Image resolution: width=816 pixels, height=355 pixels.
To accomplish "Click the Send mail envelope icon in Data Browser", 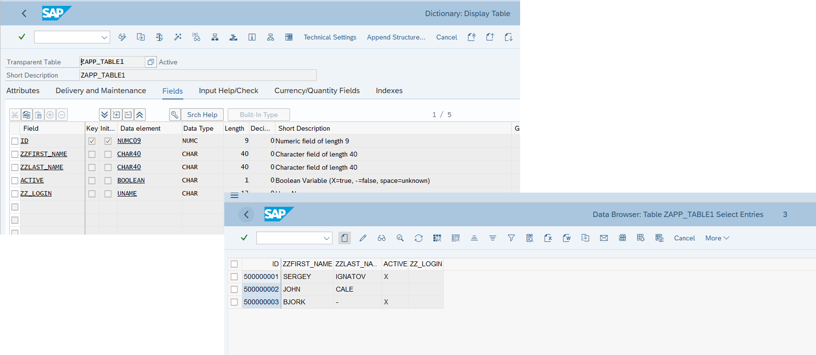I will click(x=604, y=238).
